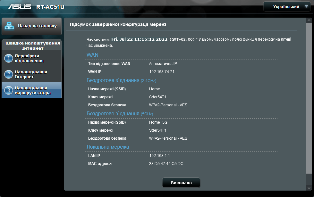Click Бездротове з`єднання (5GHz) heading
Image resolution: width=314 pixels, height=197 pixels.
[x=120, y=114]
